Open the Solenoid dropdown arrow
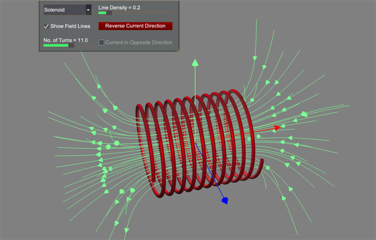 pyautogui.click(x=88, y=10)
